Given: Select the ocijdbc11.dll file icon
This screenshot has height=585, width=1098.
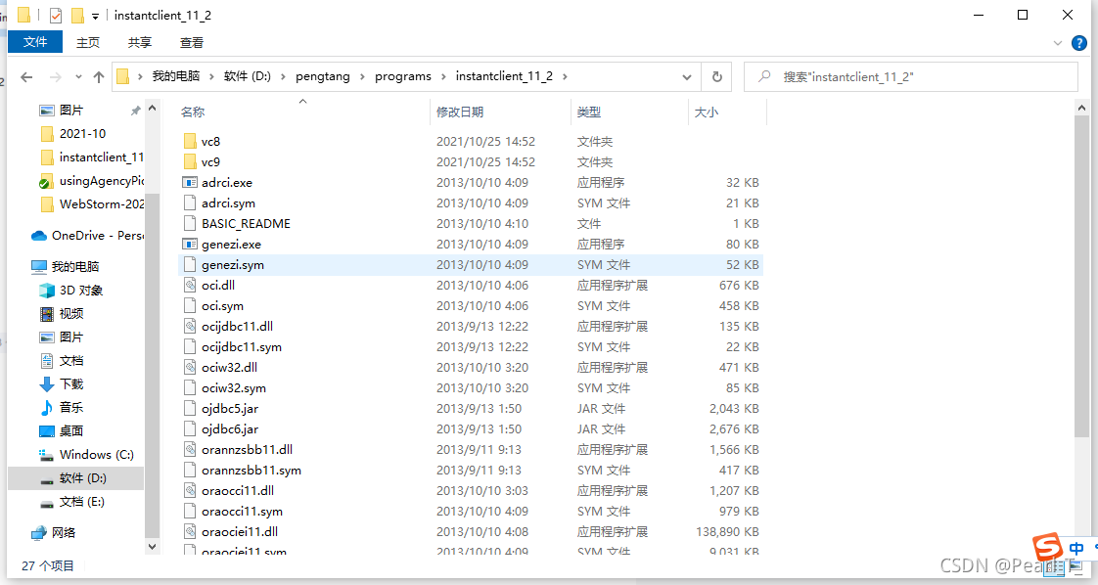Looking at the screenshot, I should coord(190,326).
